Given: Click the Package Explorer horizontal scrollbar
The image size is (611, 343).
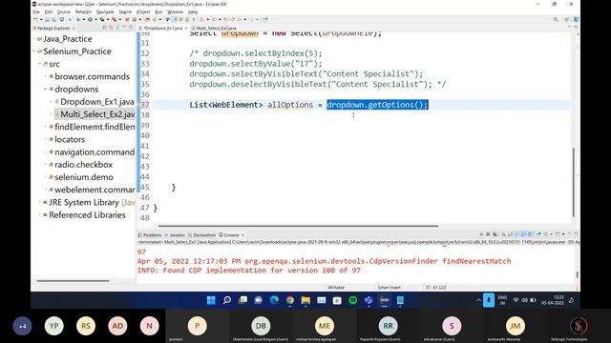Looking at the screenshot, I should tap(73, 280).
